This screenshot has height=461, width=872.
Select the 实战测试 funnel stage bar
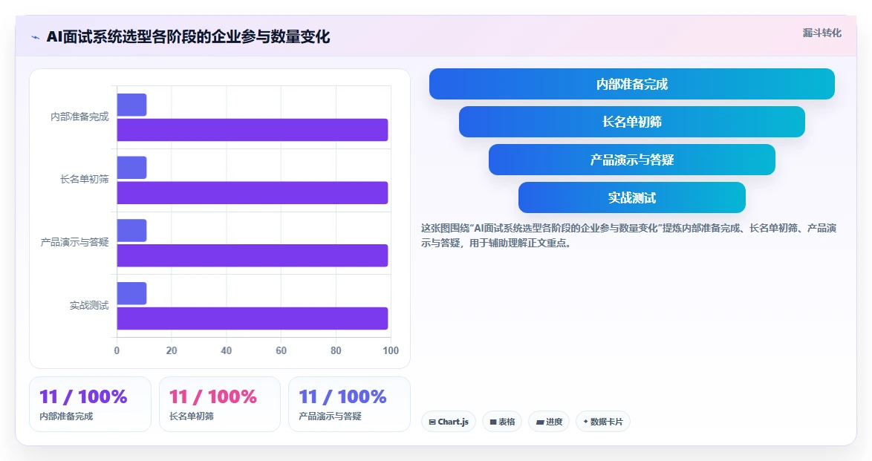[x=632, y=197]
